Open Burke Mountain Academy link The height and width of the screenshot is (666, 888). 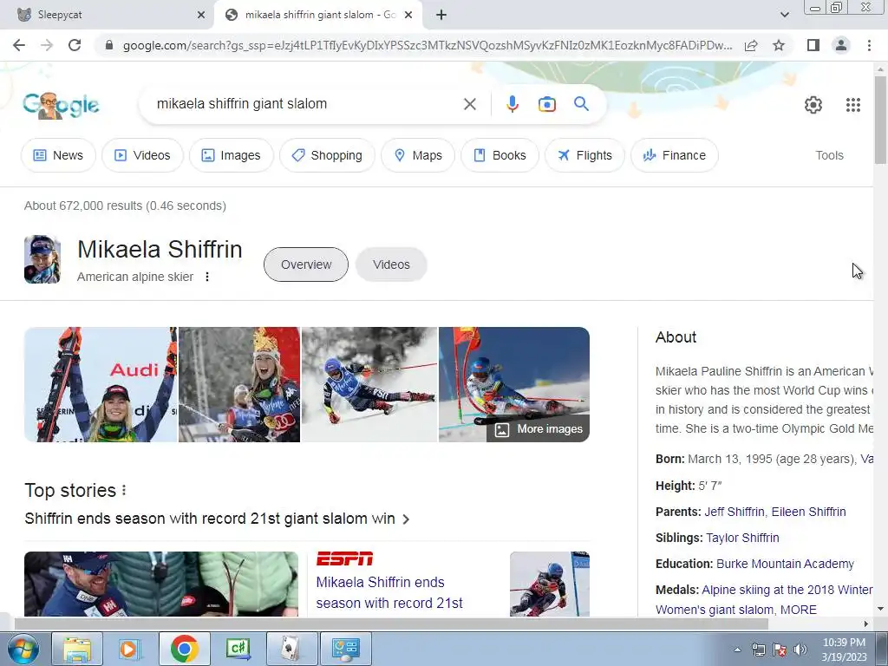click(x=785, y=564)
